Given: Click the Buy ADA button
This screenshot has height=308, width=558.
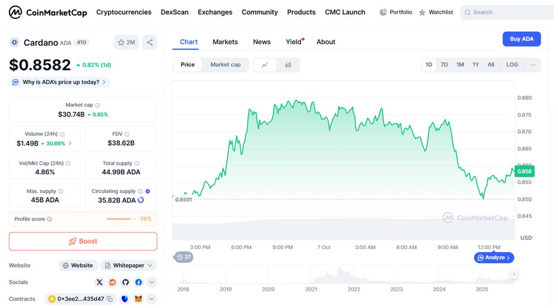Looking at the screenshot, I should coord(521,39).
